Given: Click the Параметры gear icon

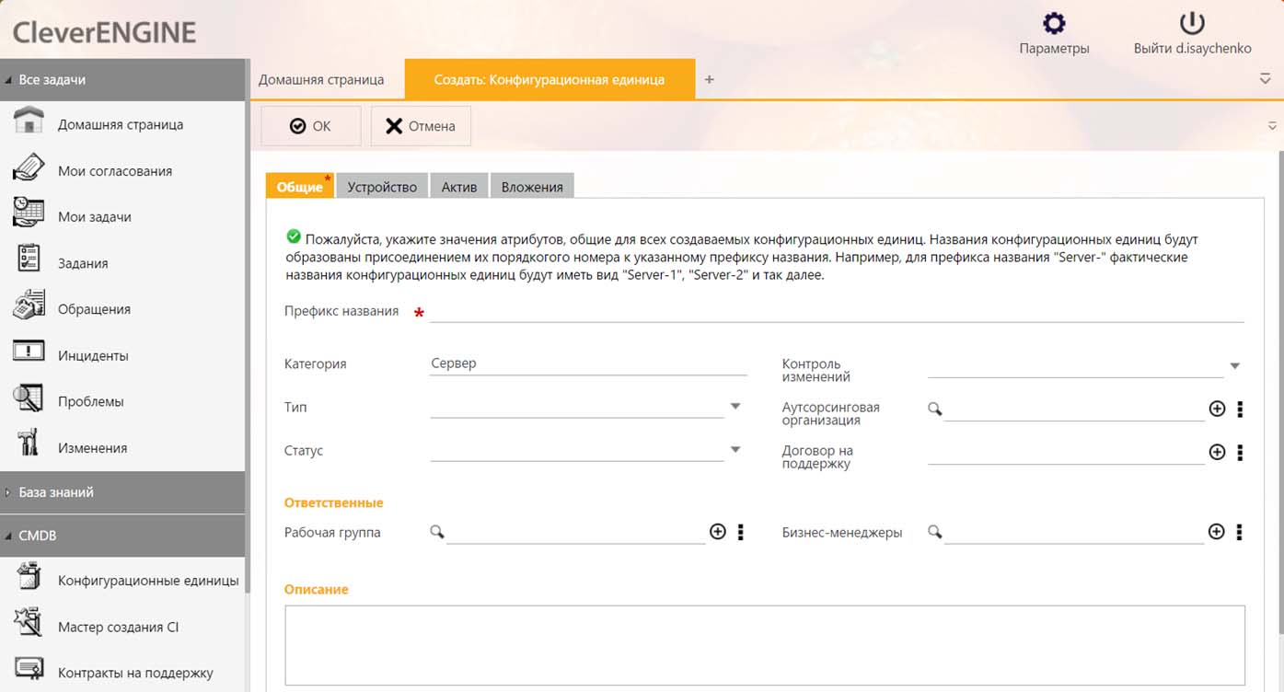Looking at the screenshot, I should 1054,23.
